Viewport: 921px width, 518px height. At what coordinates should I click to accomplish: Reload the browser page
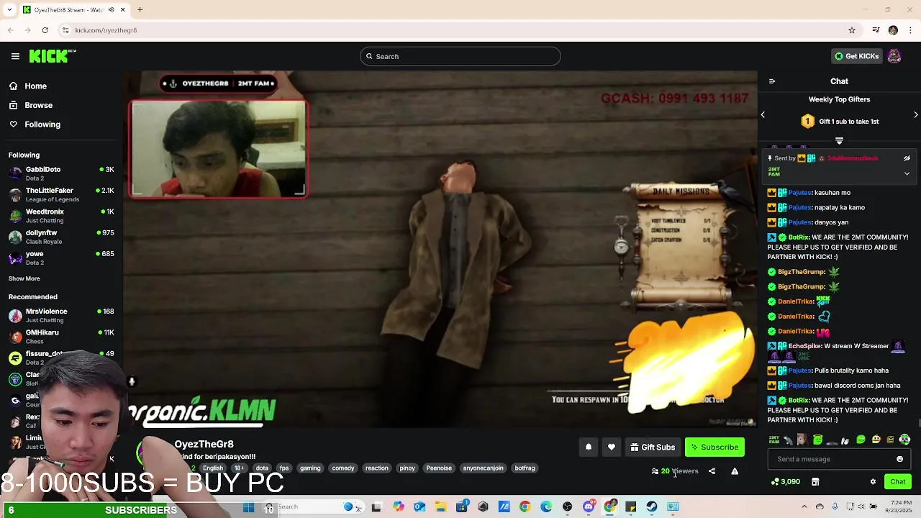(45, 30)
